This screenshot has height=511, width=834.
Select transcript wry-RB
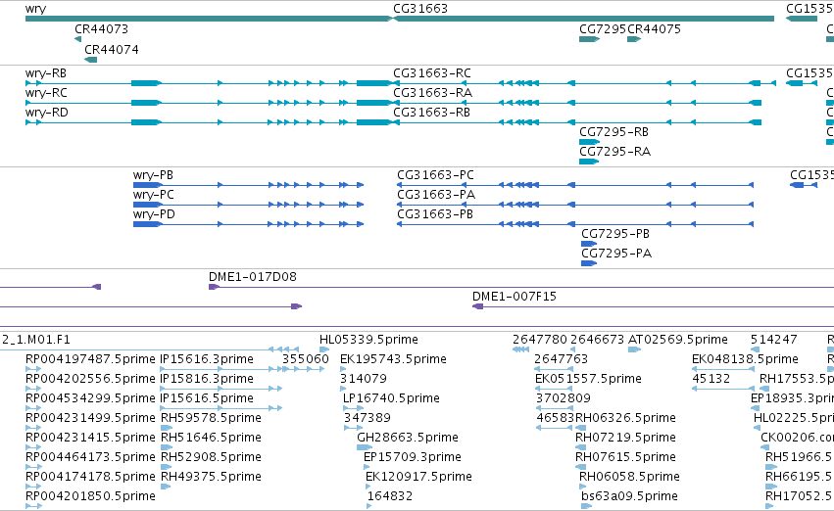point(46,73)
